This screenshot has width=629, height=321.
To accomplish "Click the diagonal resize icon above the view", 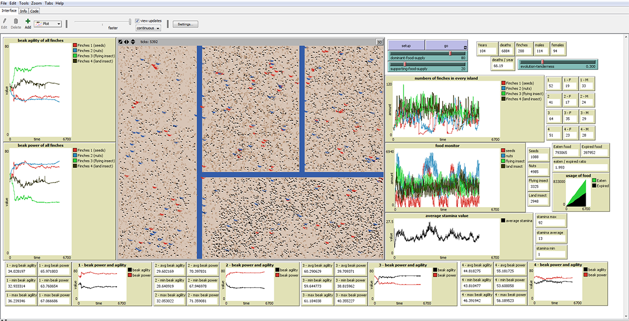I will (121, 42).
